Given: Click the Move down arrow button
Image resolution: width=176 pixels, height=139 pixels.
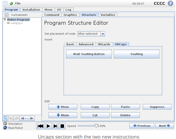Looking at the screenshot, I should tap(63, 115).
